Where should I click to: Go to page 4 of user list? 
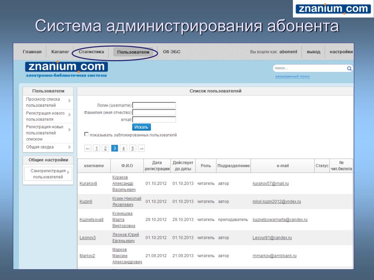pos(123,148)
